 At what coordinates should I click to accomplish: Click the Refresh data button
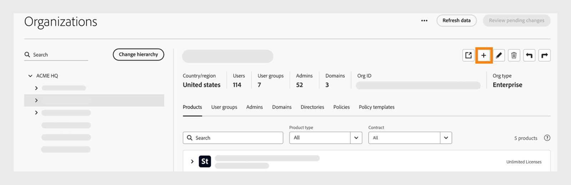[456, 20]
